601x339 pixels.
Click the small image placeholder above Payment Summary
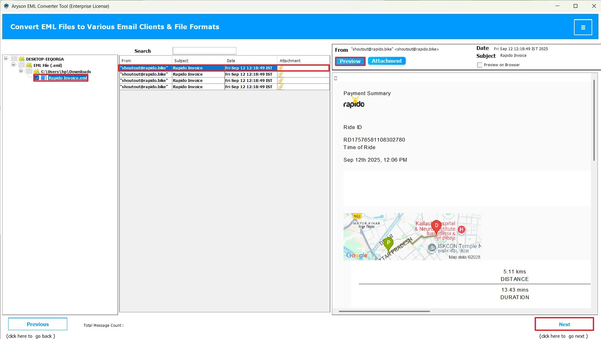click(336, 78)
